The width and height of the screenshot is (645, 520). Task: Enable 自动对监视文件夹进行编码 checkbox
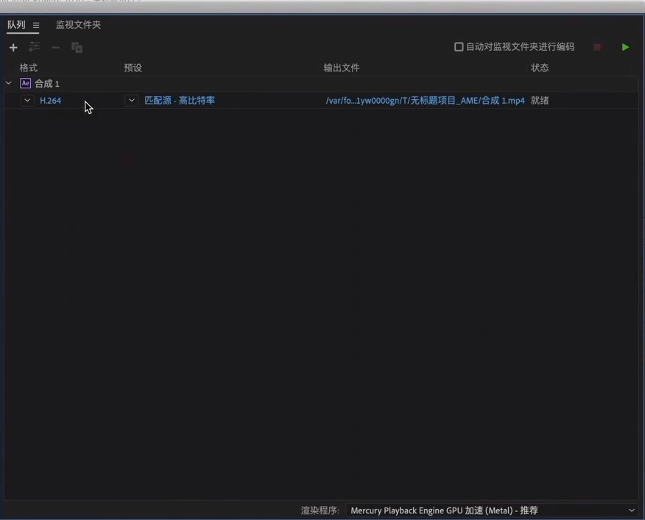tap(458, 47)
